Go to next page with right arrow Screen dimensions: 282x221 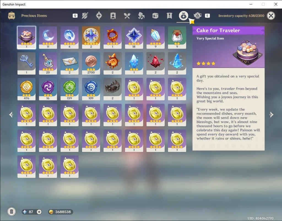coord(271,115)
